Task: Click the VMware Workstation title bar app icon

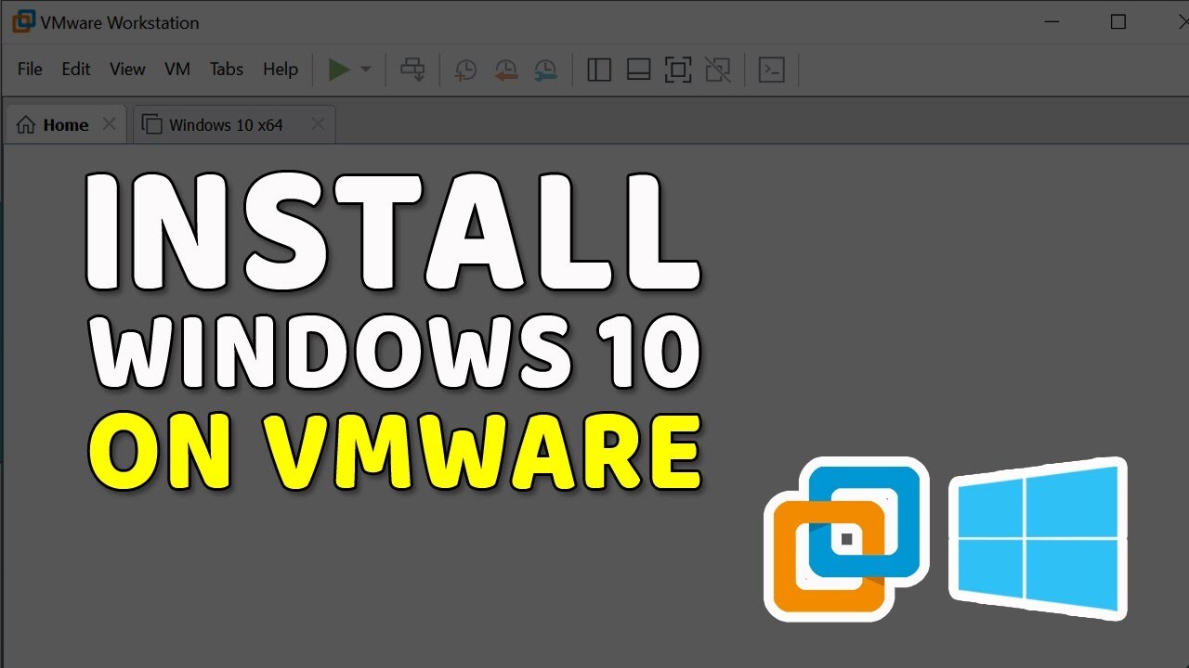Action: (x=22, y=21)
